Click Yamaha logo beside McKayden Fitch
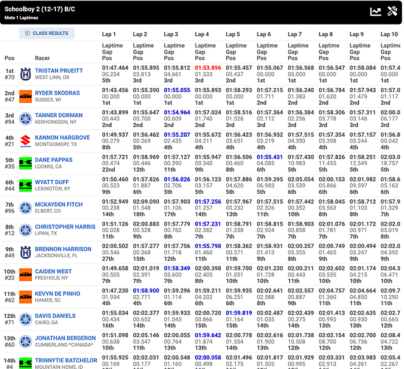The height and width of the screenshot is (369, 404). point(26,208)
